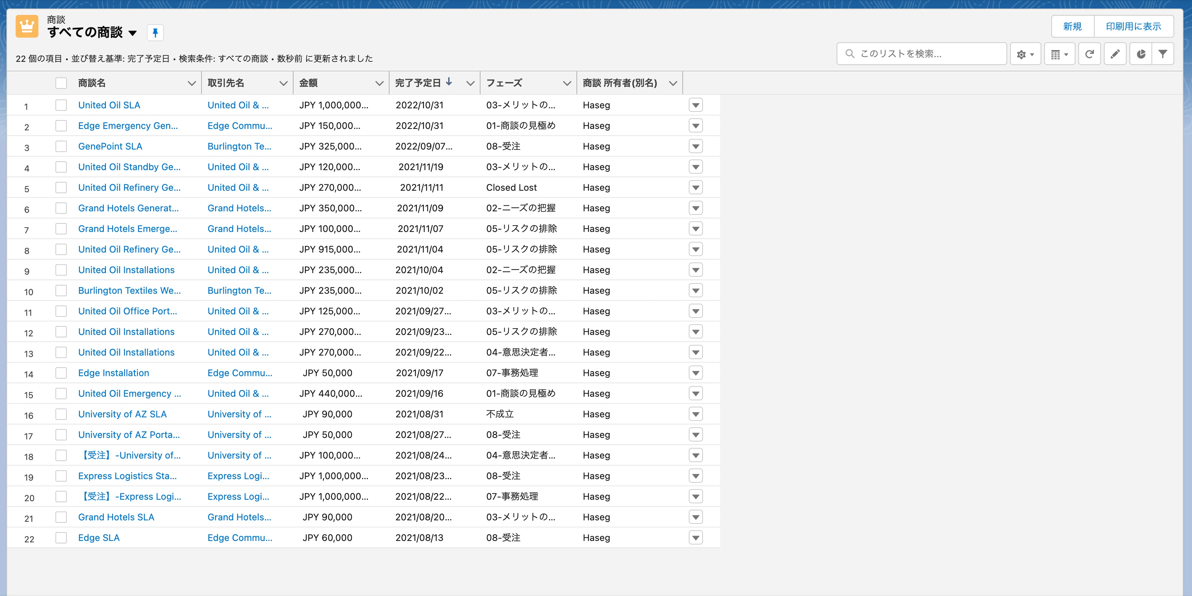Expand the 完了予定日 column menu chevron
Viewport: 1192px width, 596px height.
click(x=470, y=83)
